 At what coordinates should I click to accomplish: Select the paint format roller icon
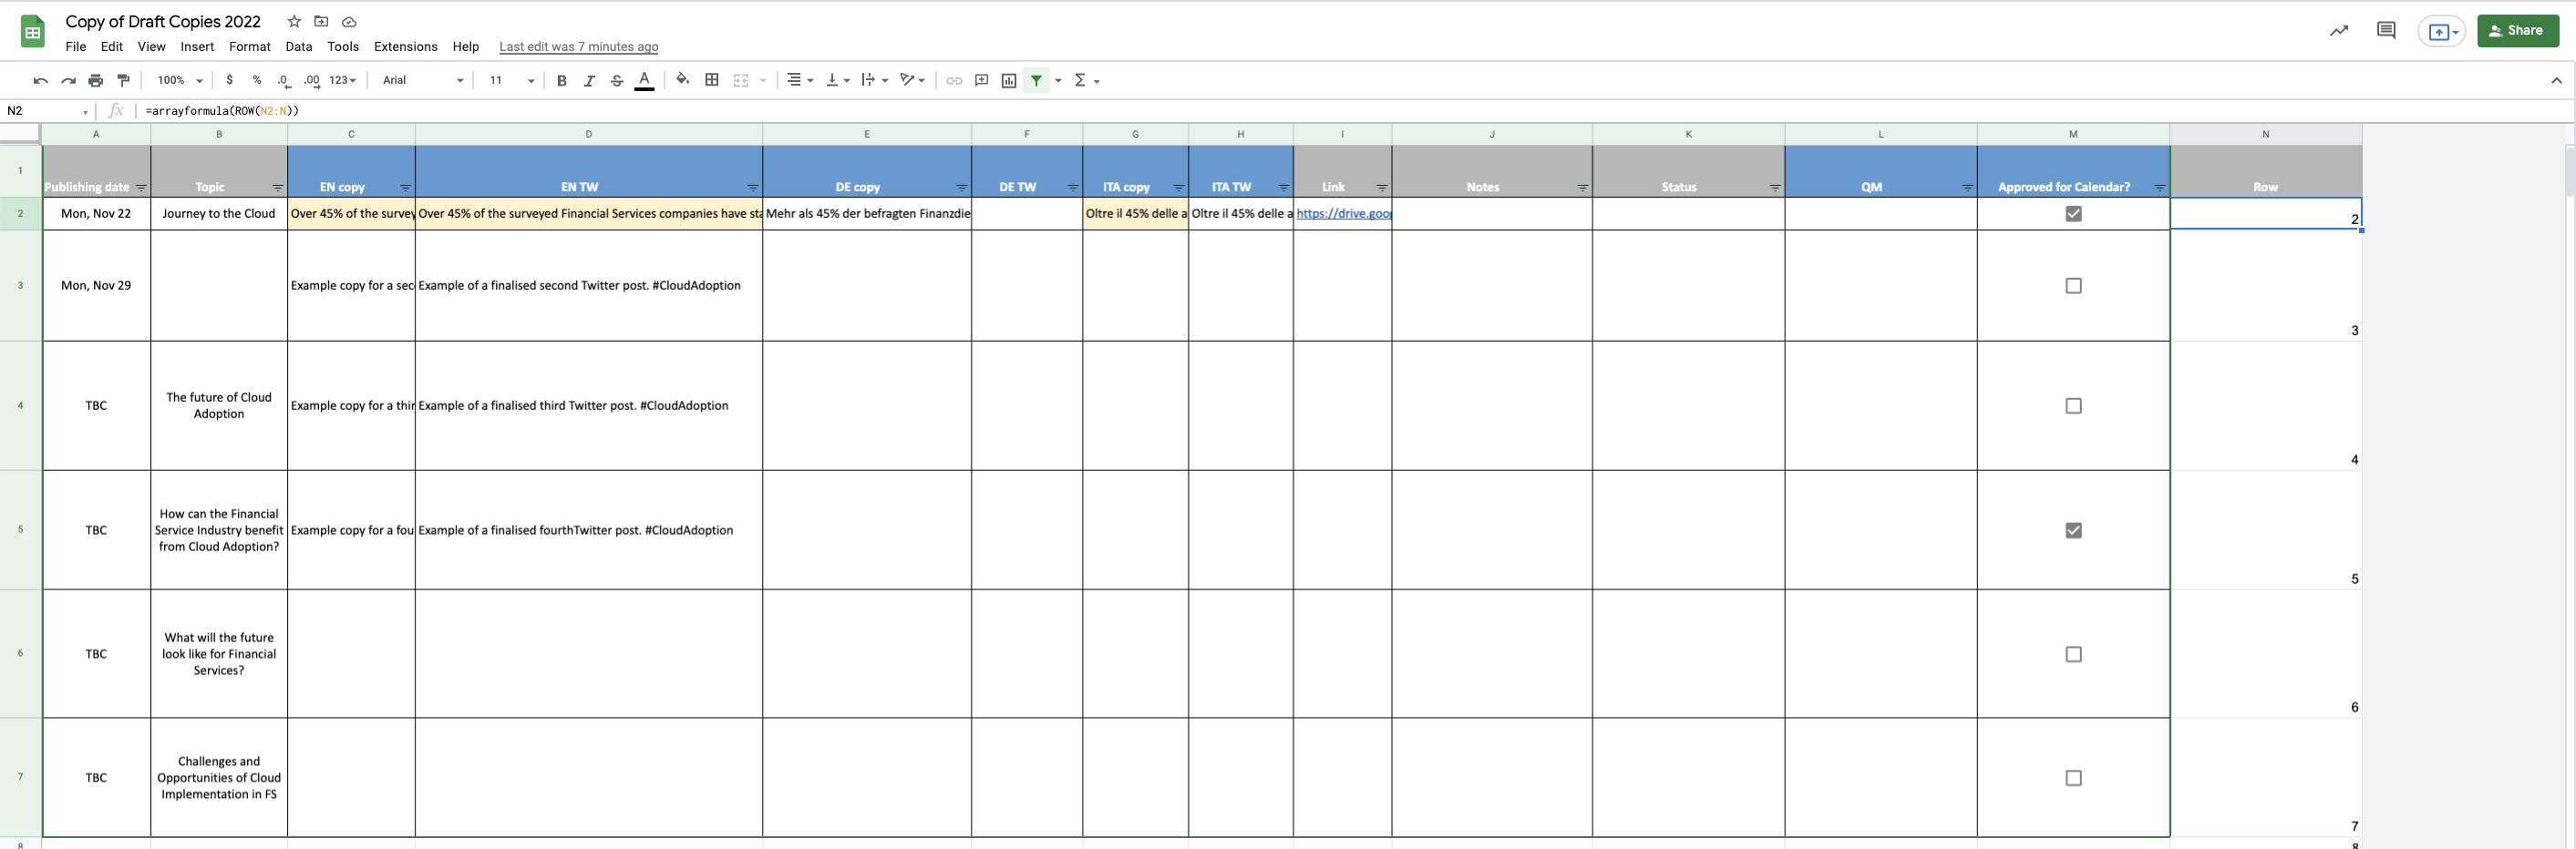tap(124, 81)
